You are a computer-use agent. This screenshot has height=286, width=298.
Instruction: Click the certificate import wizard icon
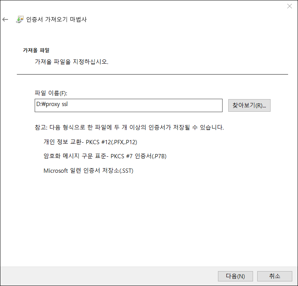[20, 19]
